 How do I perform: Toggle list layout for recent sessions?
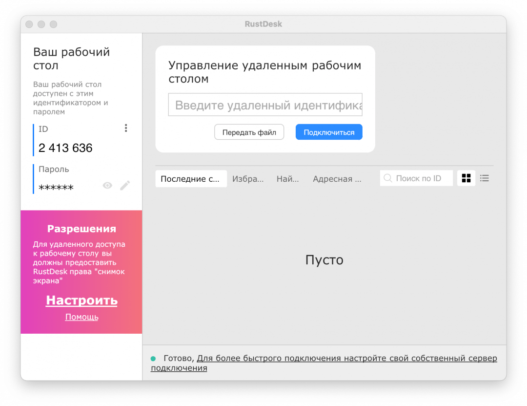click(484, 178)
